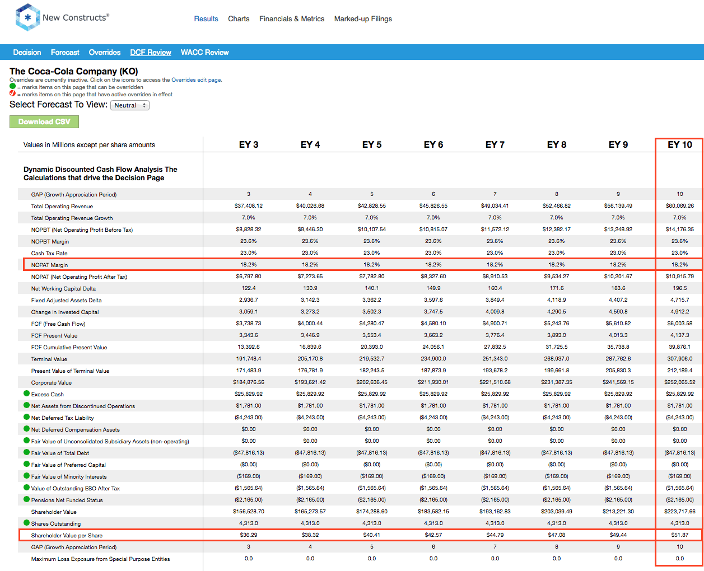Screen dimensions: 704x571
Task: Click the $60,069.26 revenue value
Action: [680, 206]
